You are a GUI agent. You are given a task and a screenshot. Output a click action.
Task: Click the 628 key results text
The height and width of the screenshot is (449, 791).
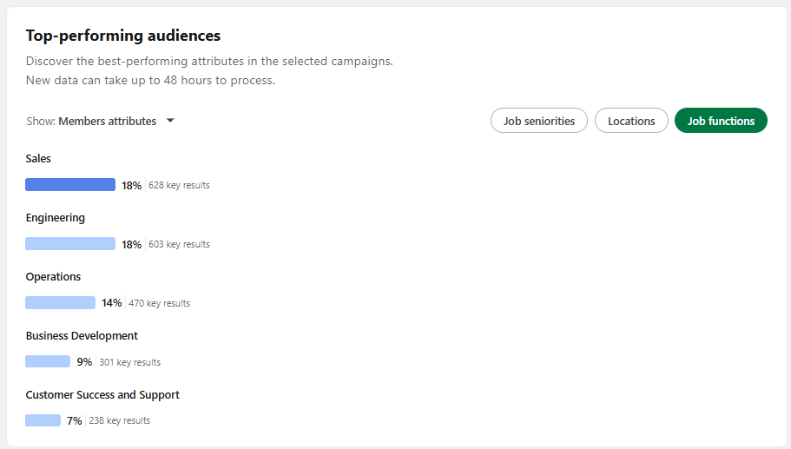(x=179, y=185)
